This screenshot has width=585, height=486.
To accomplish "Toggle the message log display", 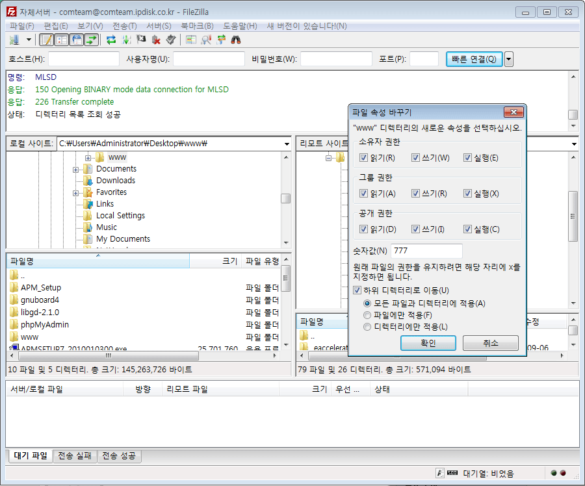I will (x=47, y=40).
